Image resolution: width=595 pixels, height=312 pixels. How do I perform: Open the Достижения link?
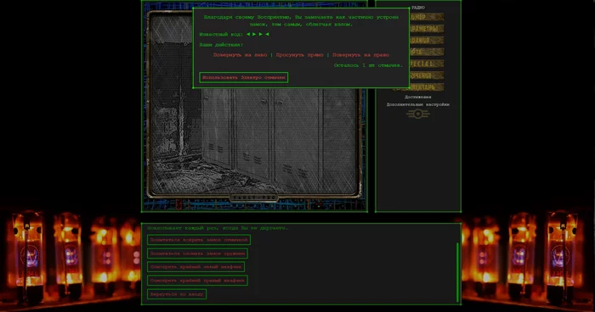tap(418, 97)
